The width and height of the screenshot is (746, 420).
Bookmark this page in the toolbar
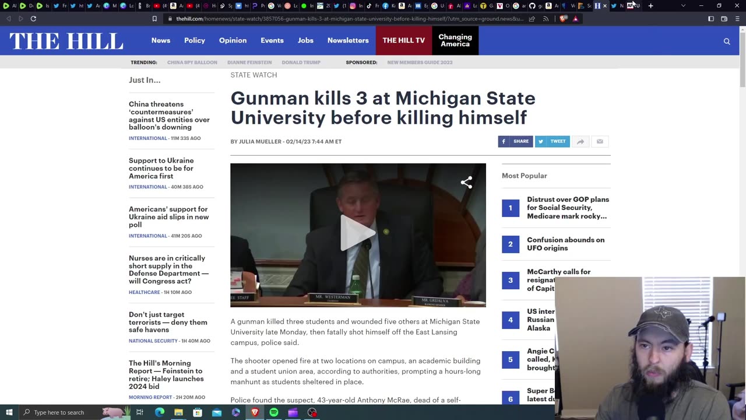click(154, 19)
